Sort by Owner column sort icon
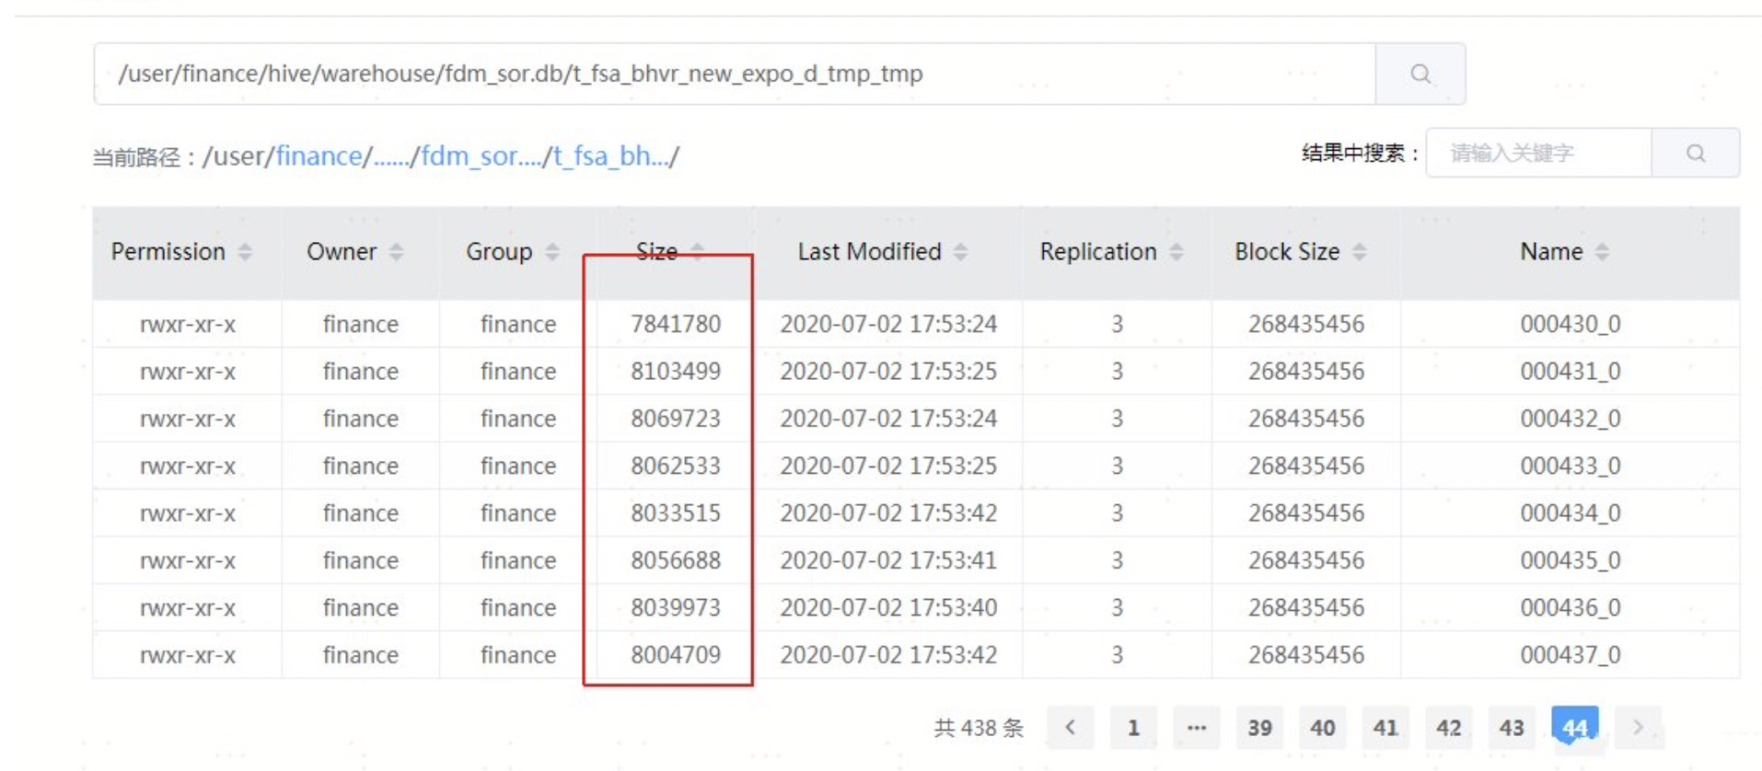Image resolution: width=1762 pixels, height=771 pixels. click(x=396, y=251)
